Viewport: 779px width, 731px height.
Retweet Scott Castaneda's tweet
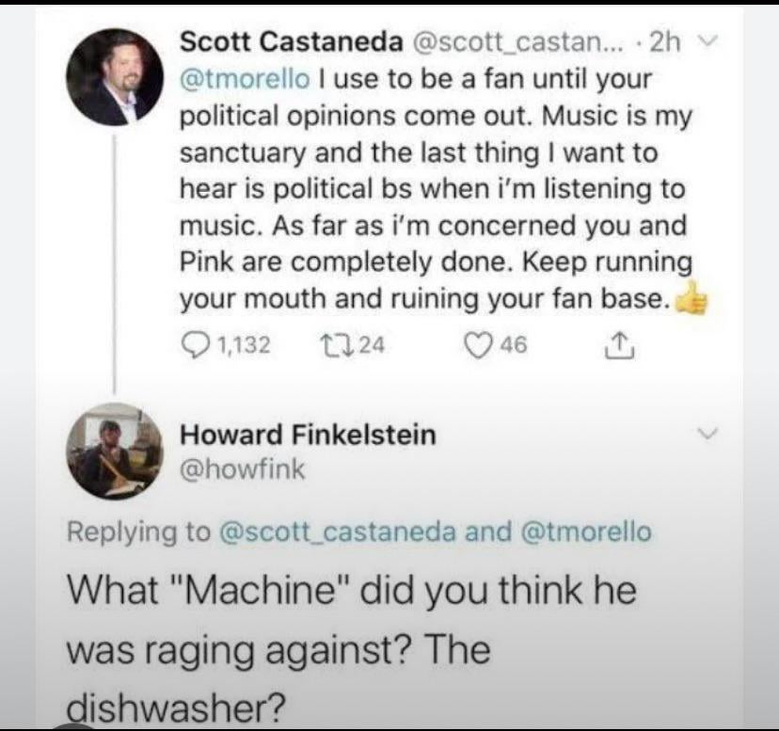[x=326, y=345]
